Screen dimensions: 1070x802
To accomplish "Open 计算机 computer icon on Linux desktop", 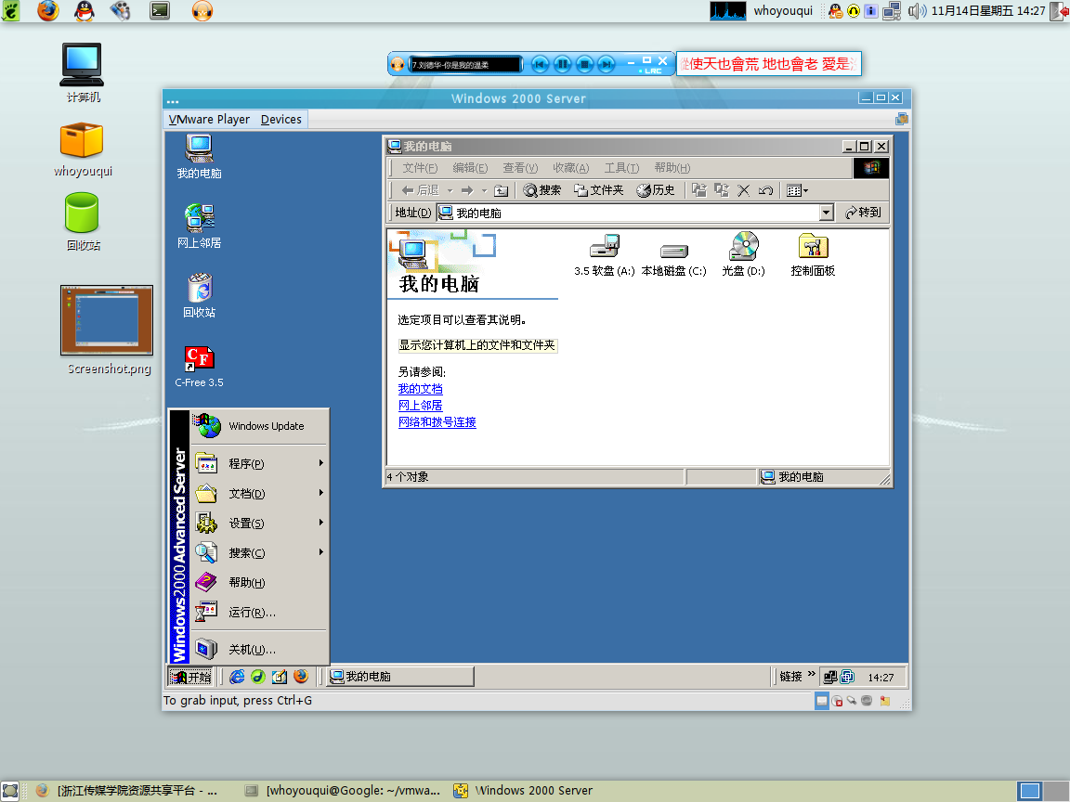I will (x=83, y=73).
